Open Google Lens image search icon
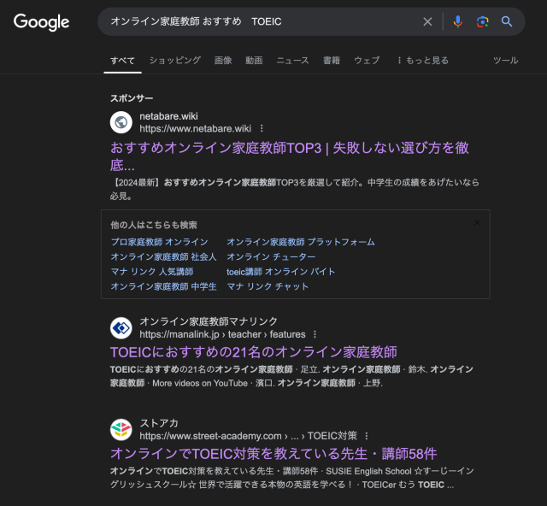Image resolution: width=547 pixels, height=506 pixels. click(x=482, y=21)
